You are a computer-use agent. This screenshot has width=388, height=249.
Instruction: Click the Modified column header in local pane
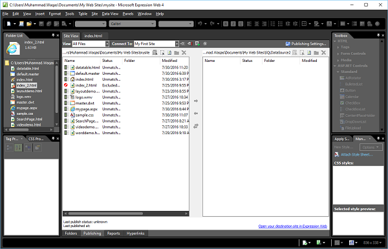[x=175, y=61]
